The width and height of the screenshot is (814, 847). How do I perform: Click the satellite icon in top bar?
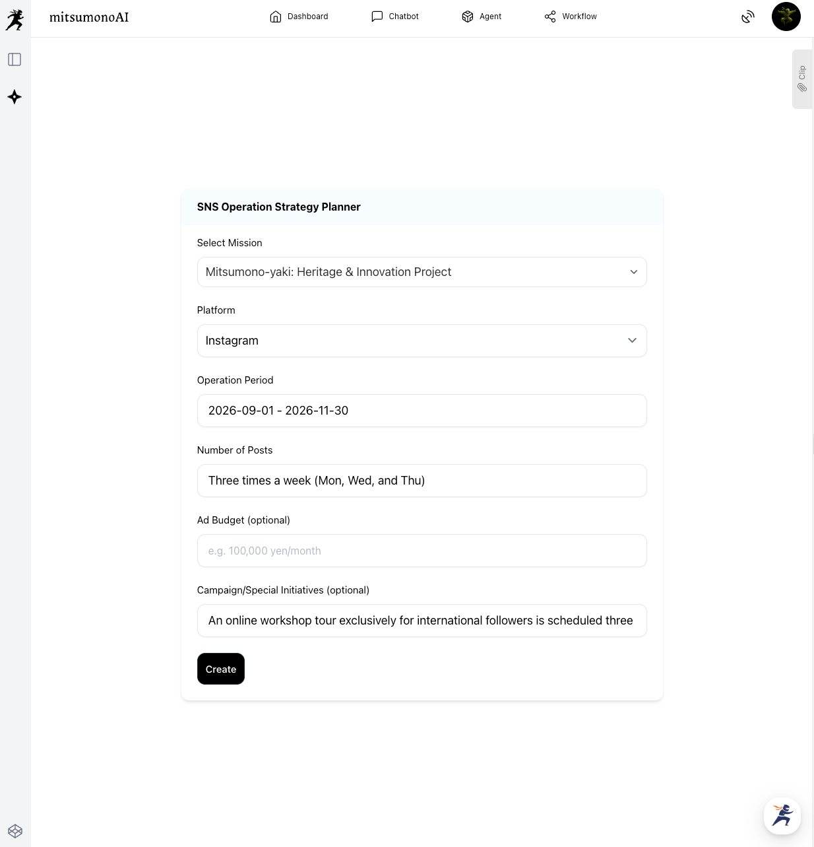747,17
